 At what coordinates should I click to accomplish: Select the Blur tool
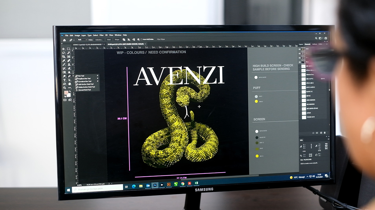tap(69, 72)
